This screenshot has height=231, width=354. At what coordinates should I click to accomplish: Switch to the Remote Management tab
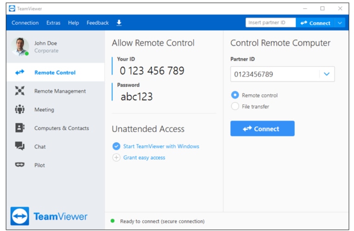click(x=55, y=91)
